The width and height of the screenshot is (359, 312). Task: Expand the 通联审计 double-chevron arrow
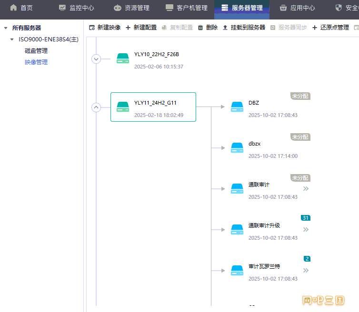point(306,189)
